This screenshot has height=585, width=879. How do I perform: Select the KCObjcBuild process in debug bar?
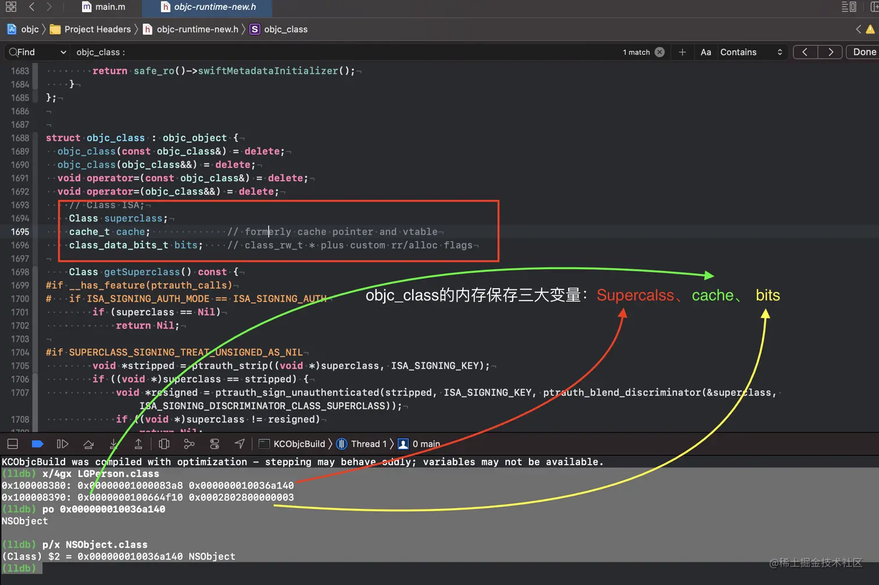tap(292, 444)
